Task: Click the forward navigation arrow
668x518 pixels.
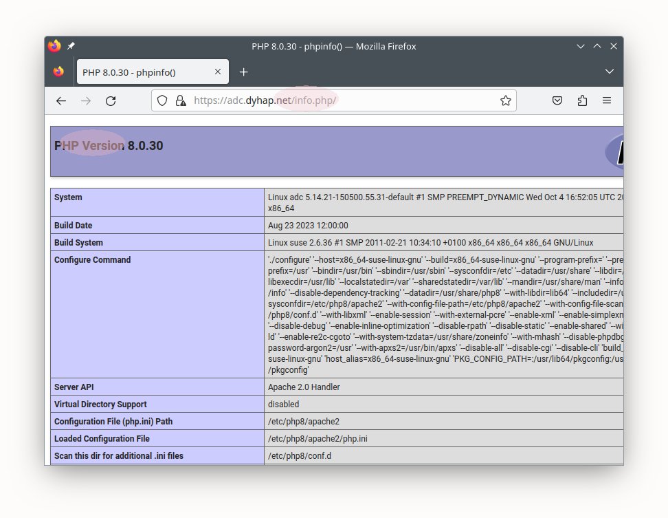Action: pos(86,100)
